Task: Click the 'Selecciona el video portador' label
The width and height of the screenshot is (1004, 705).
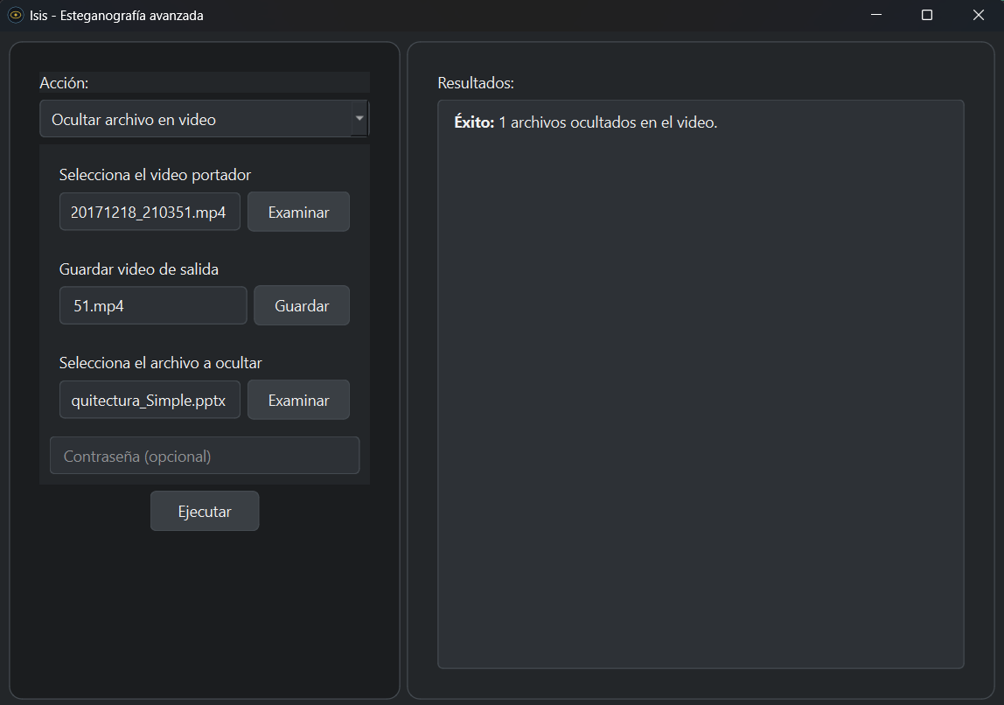Action: click(155, 175)
